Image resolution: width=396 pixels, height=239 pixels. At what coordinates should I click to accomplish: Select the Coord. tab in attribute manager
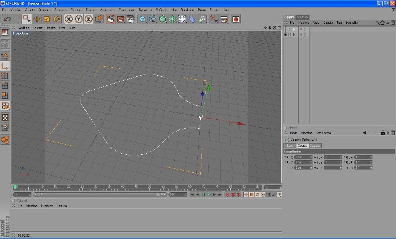point(302,146)
